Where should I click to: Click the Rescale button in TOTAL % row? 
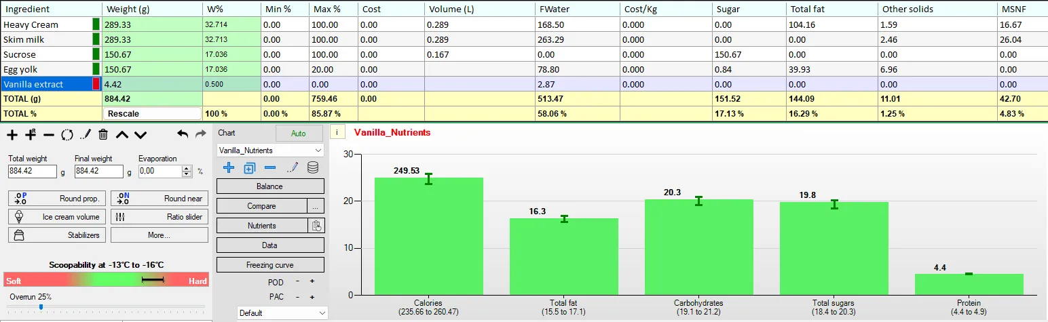153,114
